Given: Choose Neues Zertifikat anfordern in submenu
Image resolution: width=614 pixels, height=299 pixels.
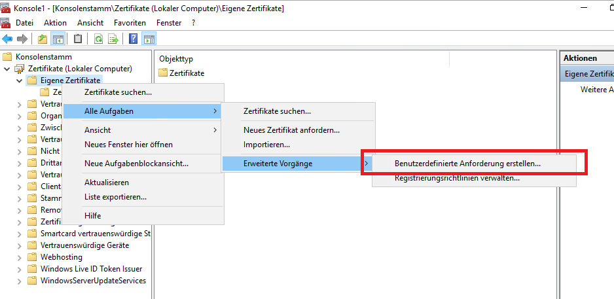Looking at the screenshot, I should tap(291, 130).
